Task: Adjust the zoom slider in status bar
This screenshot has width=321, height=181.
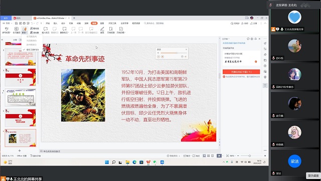Action: [x=251, y=155]
